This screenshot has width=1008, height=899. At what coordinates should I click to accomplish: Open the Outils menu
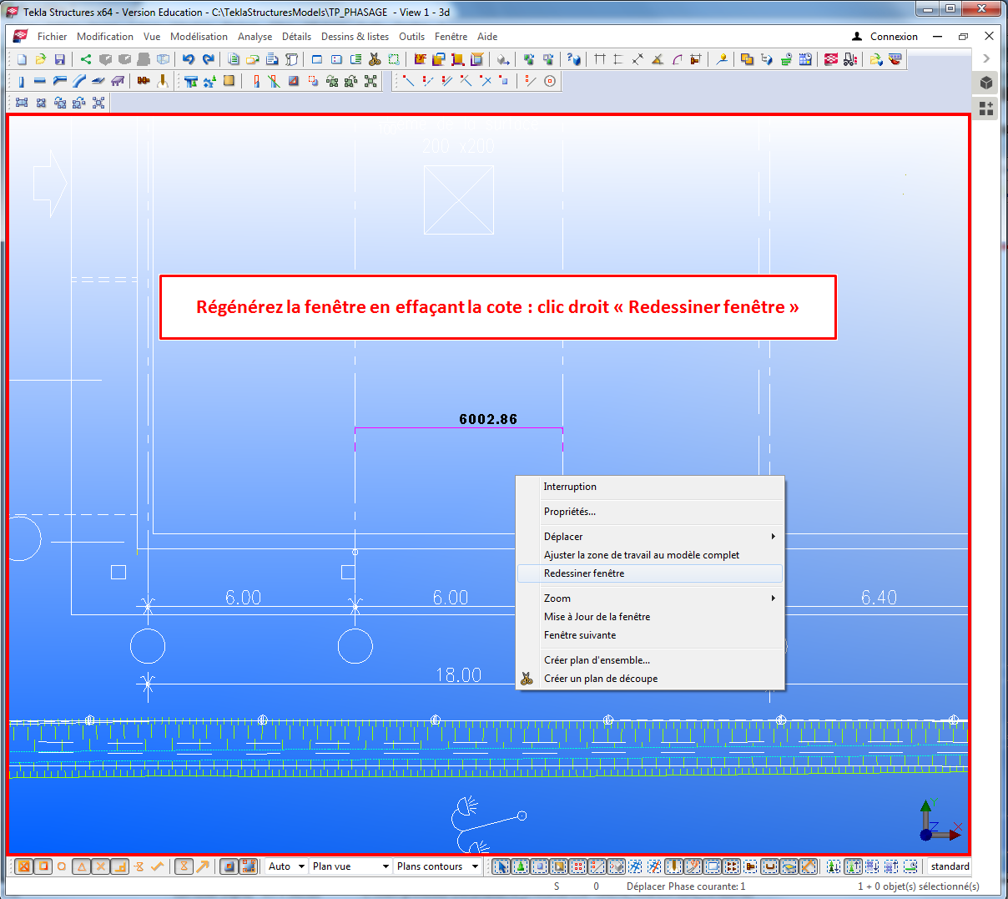coord(411,37)
